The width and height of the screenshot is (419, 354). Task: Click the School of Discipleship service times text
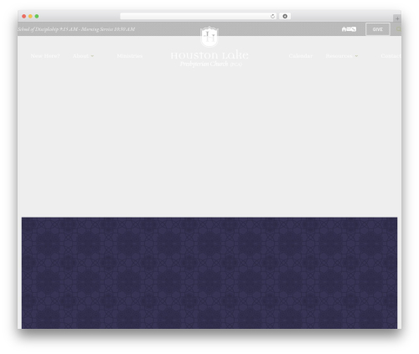pos(76,29)
